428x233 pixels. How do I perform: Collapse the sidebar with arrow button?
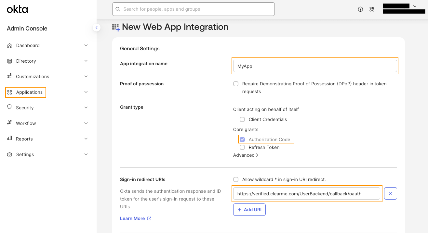pyautogui.click(x=96, y=28)
